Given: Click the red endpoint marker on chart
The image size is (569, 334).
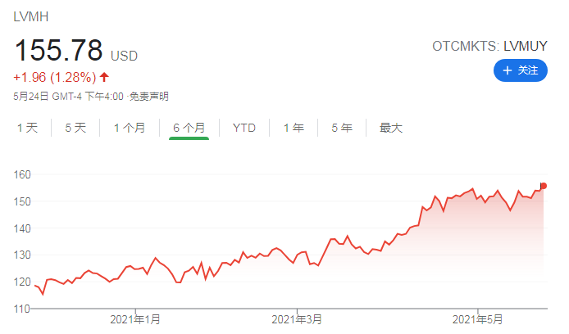Looking at the screenshot, I should coord(544,186).
